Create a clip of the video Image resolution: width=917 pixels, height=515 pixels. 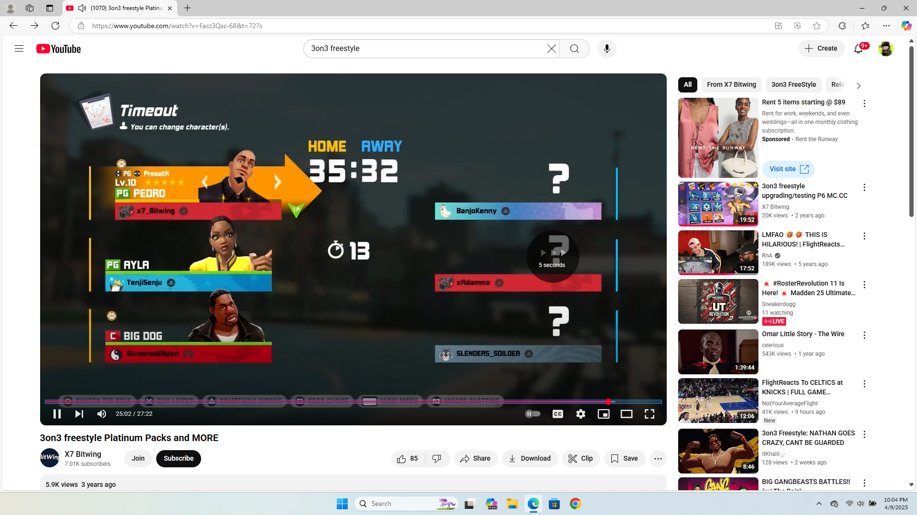pos(581,459)
